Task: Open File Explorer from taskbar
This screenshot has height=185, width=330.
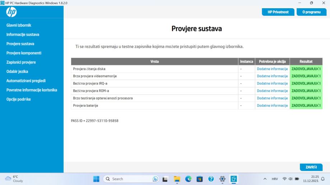Action: tap(177, 179)
